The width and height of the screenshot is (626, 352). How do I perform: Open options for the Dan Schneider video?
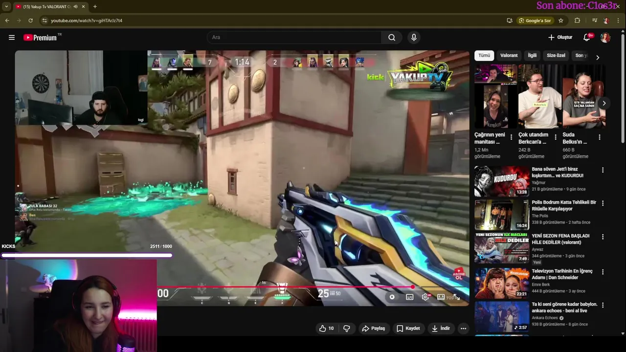click(603, 272)
